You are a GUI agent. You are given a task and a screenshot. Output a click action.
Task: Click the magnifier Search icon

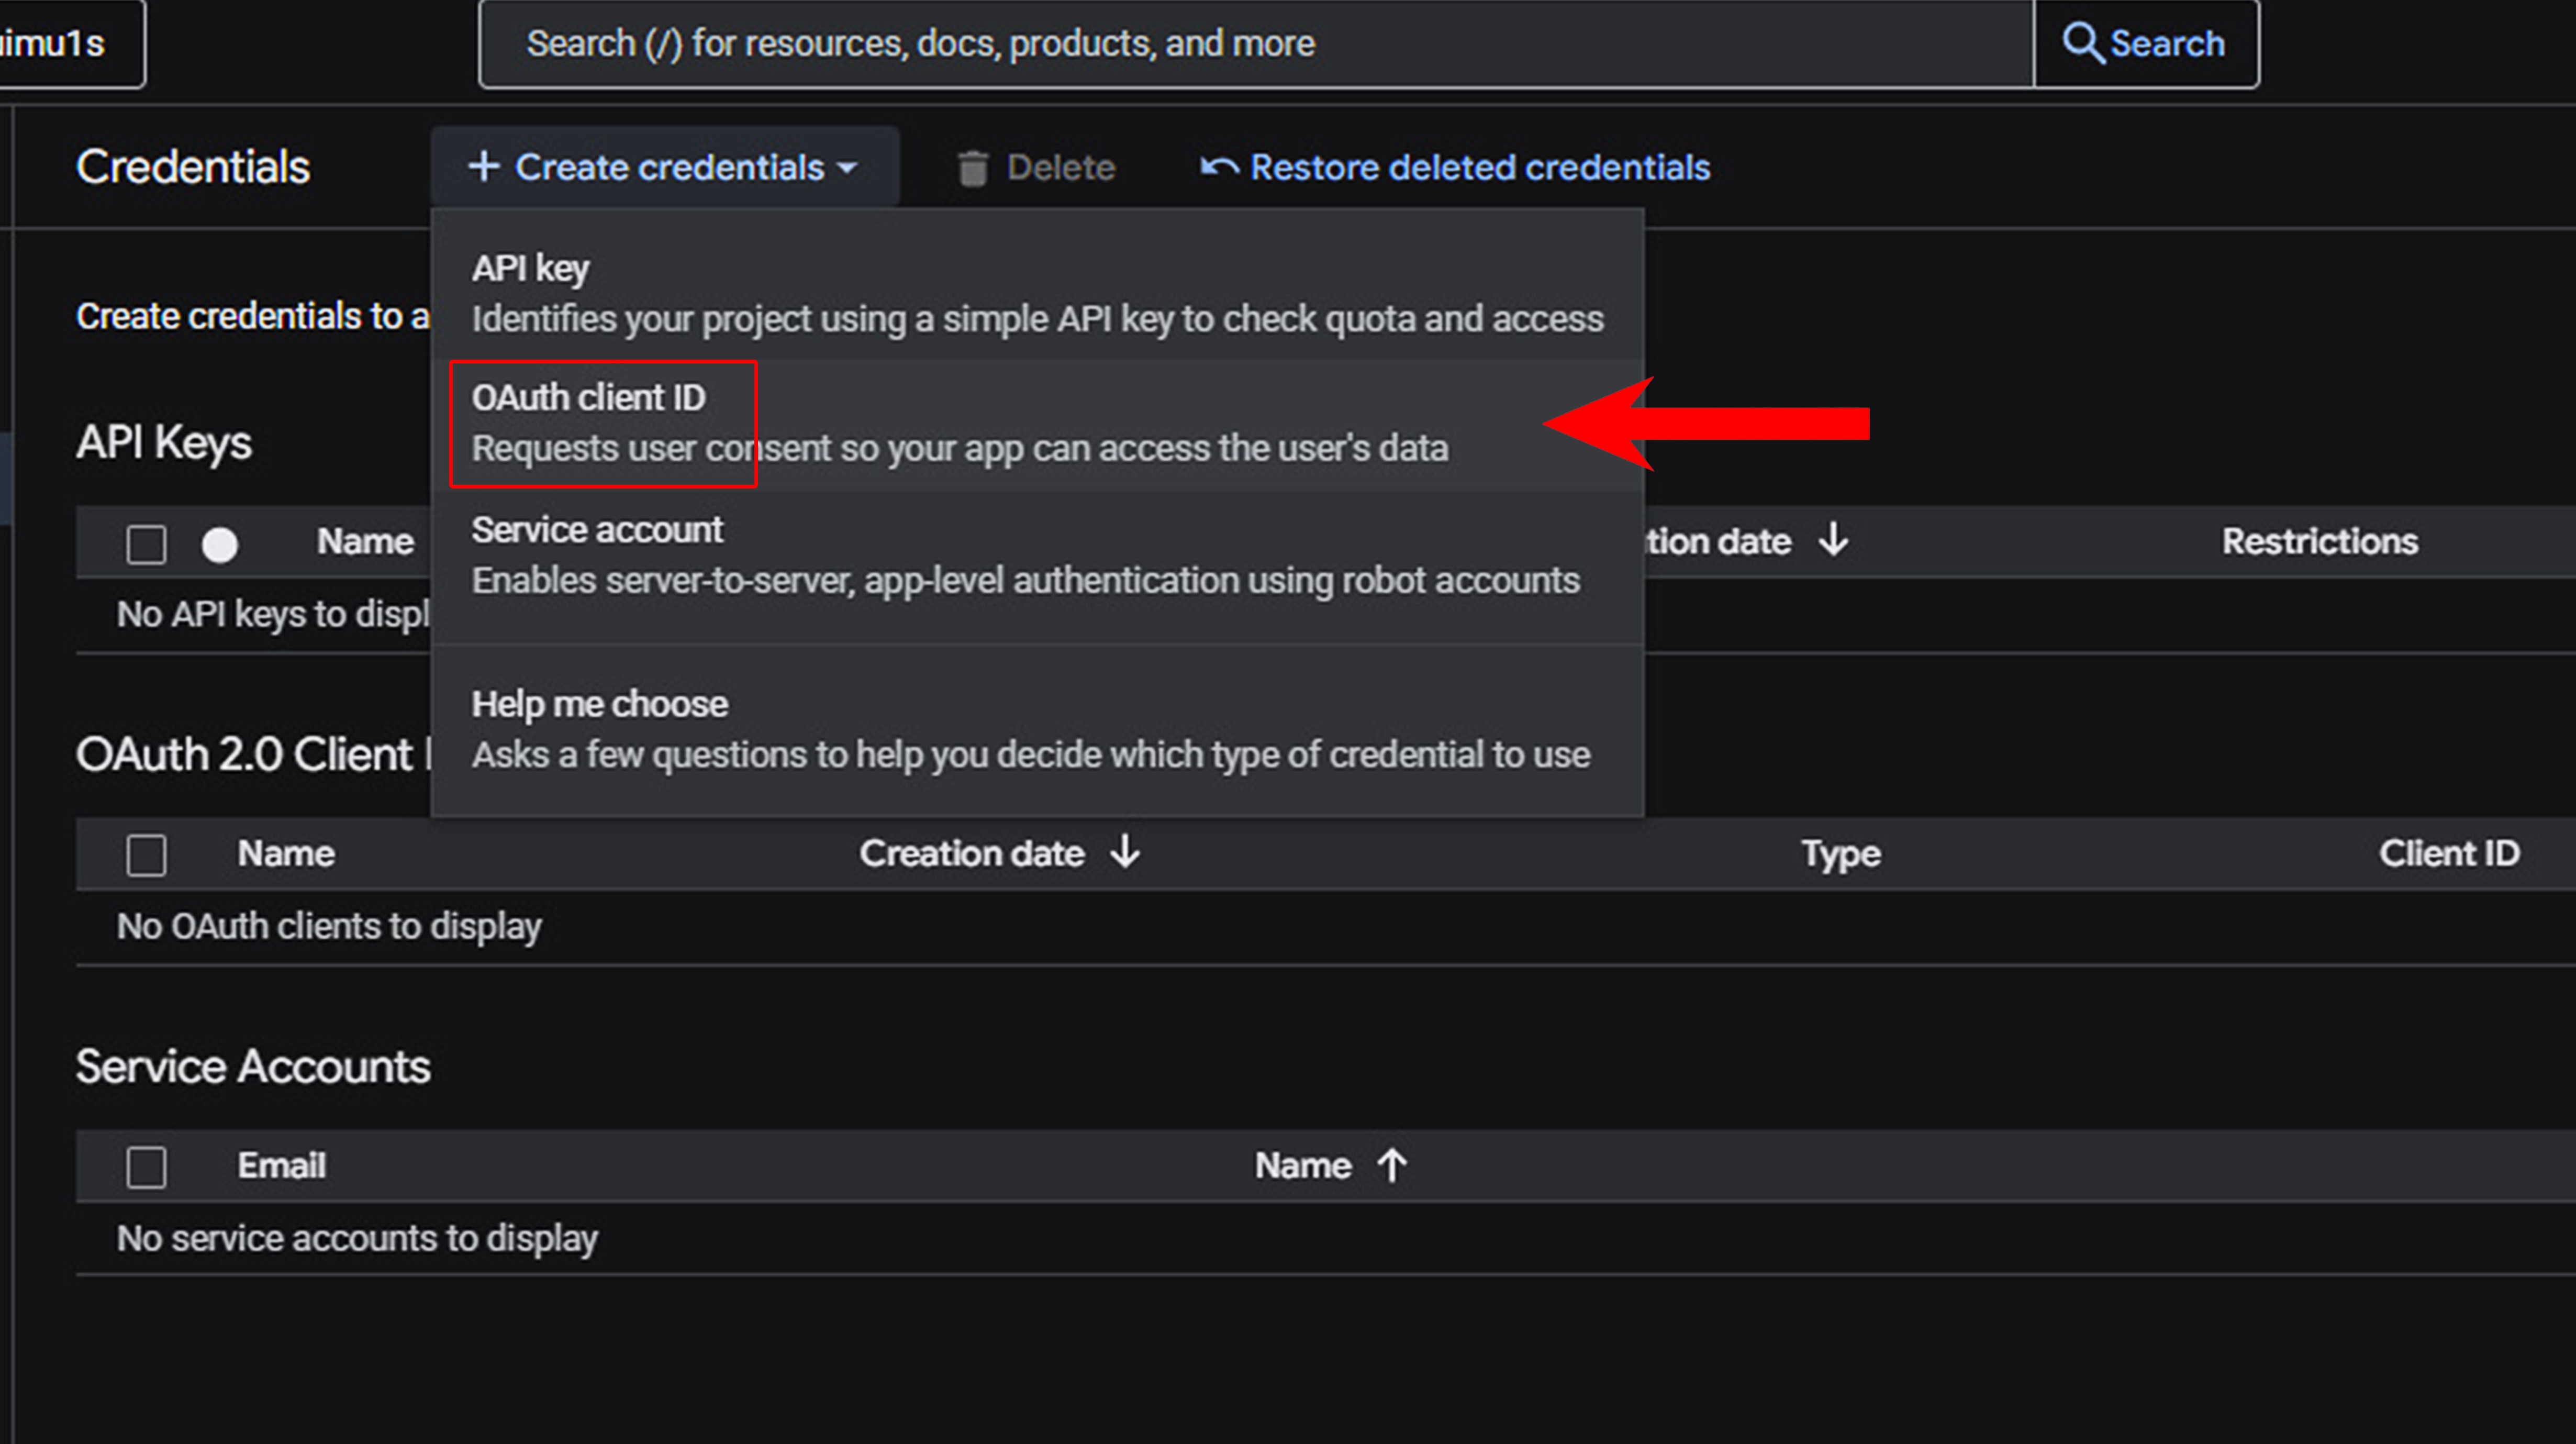tap(2083, 44)
